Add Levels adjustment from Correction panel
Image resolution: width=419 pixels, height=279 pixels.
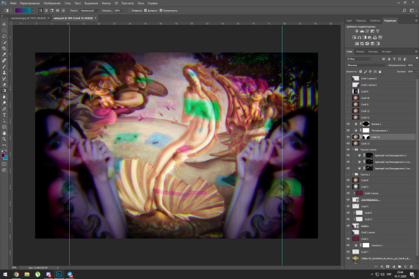pos(362,31)
